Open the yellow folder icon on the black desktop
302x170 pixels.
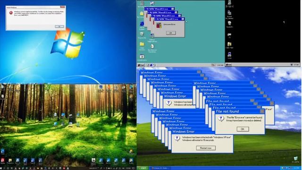(x=229, y=44)
